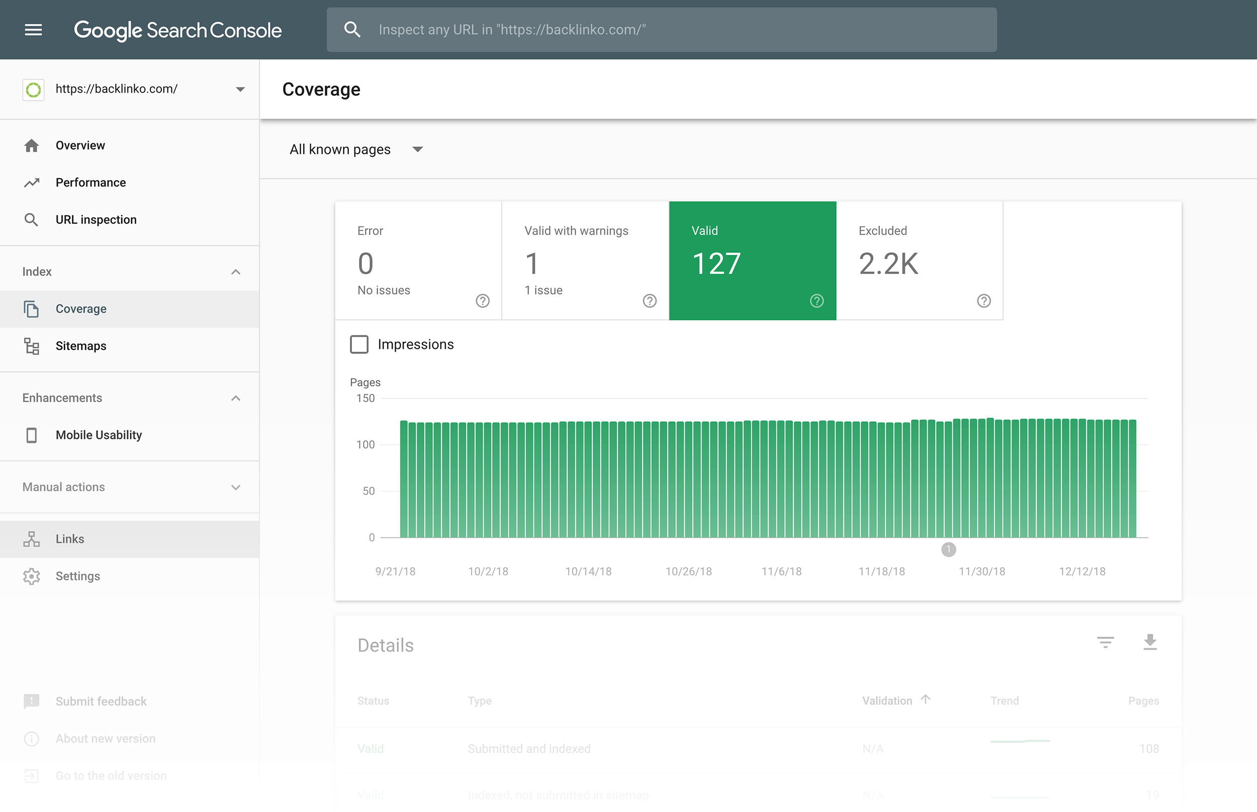Open About new version
1257x812 pixels.
click(106, 738)
